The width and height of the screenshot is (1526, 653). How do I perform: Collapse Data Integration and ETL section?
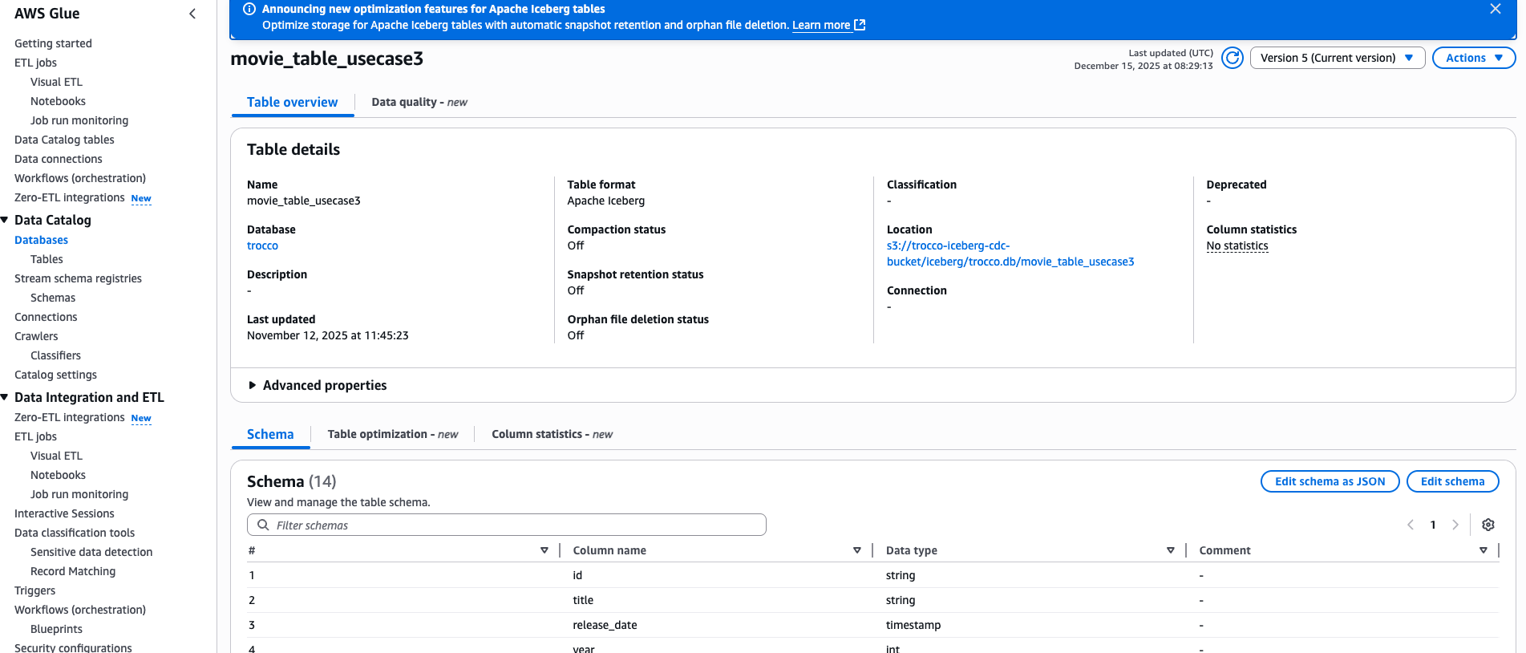point(5,397)
